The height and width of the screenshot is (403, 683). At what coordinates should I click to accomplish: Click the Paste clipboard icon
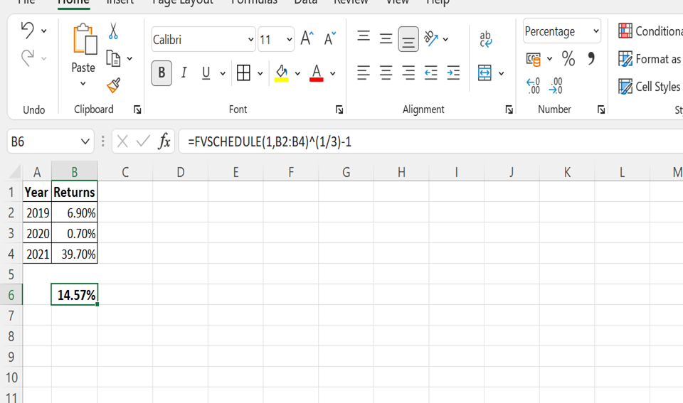[84, 39]
